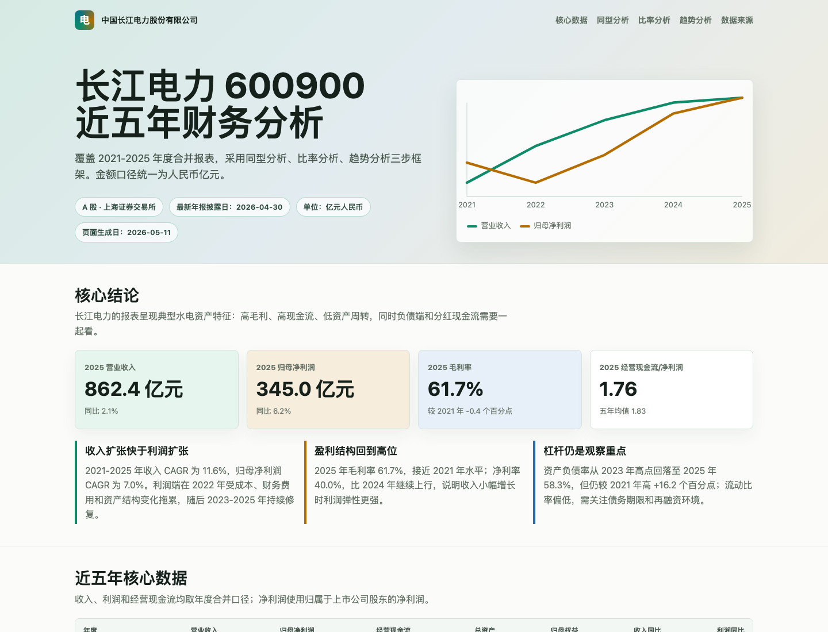Screen dimensions: 828x632
Task: Click the paragraph mentioning 收入 CAGR 为 11.6%
Action: [190, 492]
